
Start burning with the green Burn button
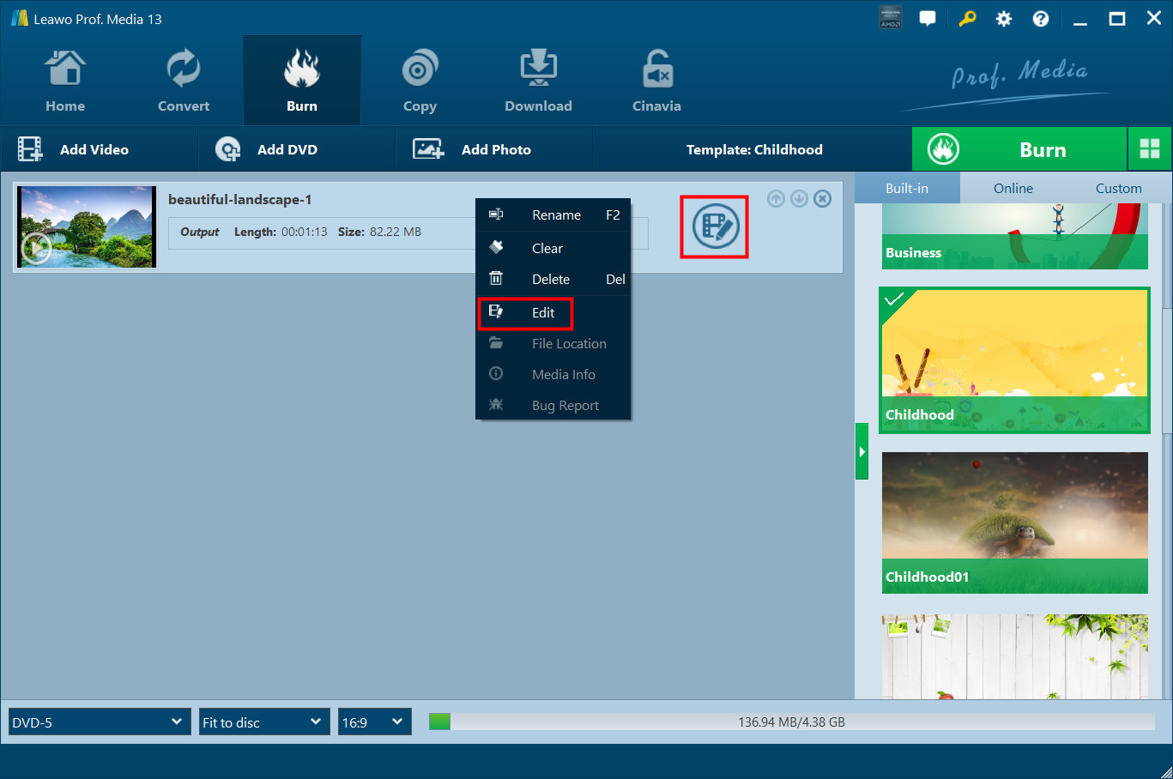[x=1019, y=149]
